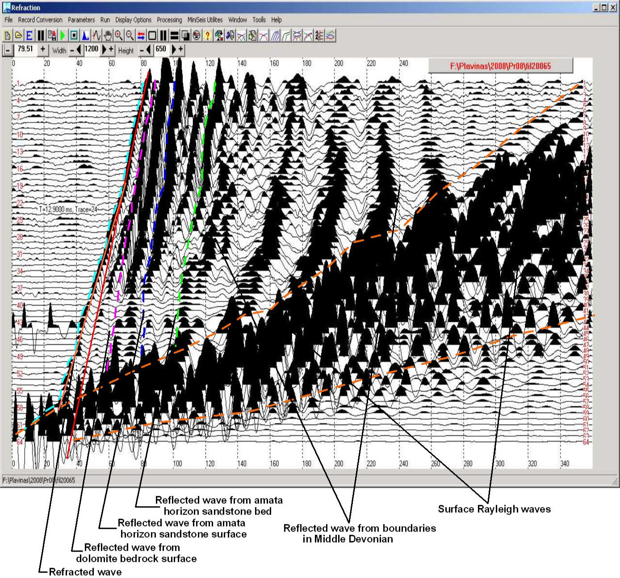Decrease Width value with left arrow

click(x=79, y=50)
